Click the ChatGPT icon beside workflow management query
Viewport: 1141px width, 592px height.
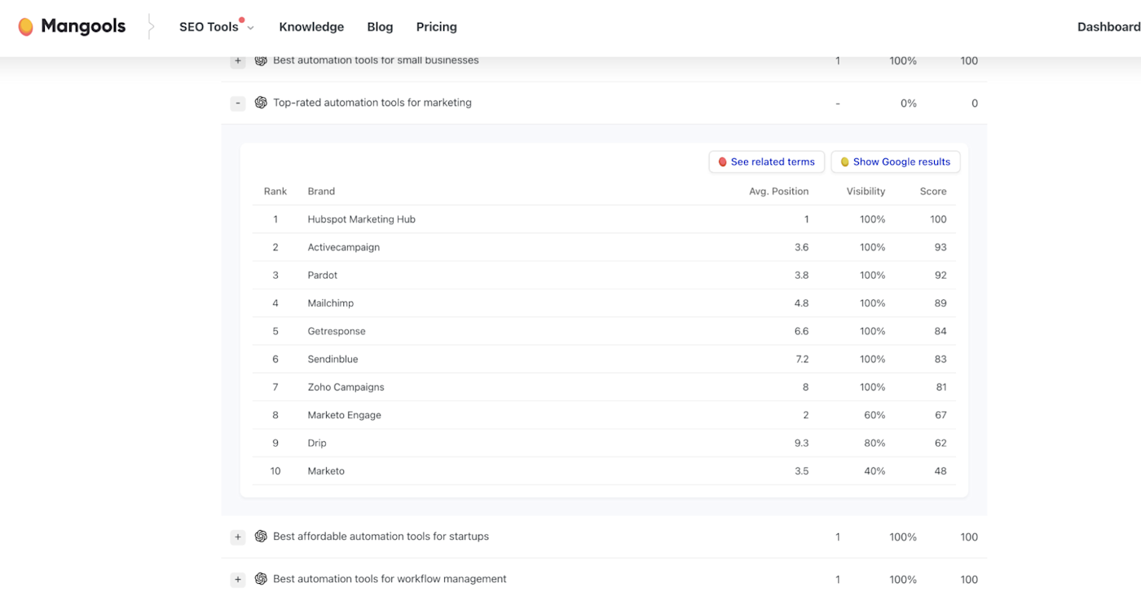pyautogui.click(x=261, y=579)
